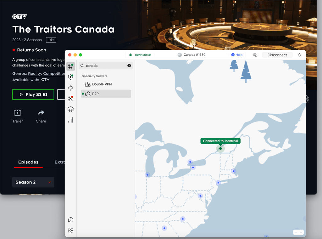Click the server dot near Boston on map
Image resolution: width=322 pixels, height=239 pixels.
click(234, 171)
